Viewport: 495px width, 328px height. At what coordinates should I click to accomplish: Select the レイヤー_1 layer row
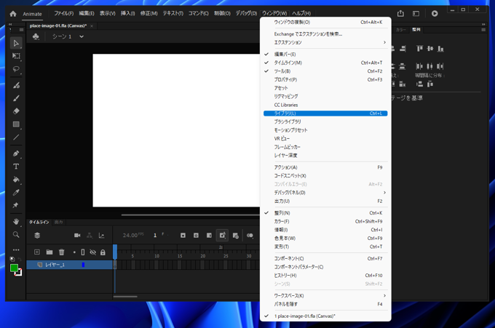click(x=69, y=265)
